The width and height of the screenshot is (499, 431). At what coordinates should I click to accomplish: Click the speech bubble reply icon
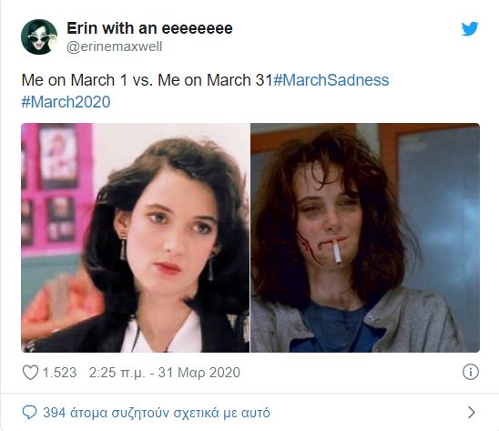point(30,413)
